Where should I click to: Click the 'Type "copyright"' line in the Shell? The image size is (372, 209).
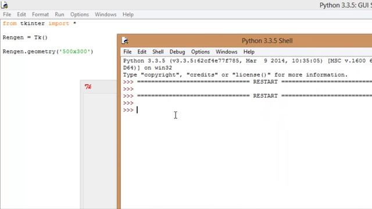tap(235, 75)
